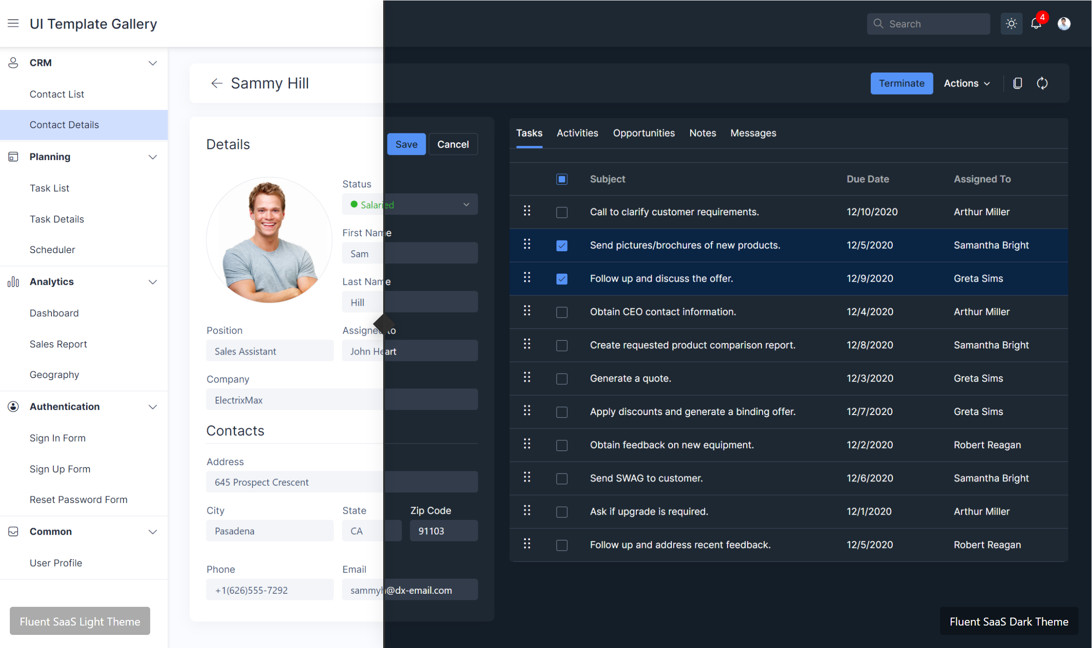Collapse the Planning section in sidebar

(153, 157)
